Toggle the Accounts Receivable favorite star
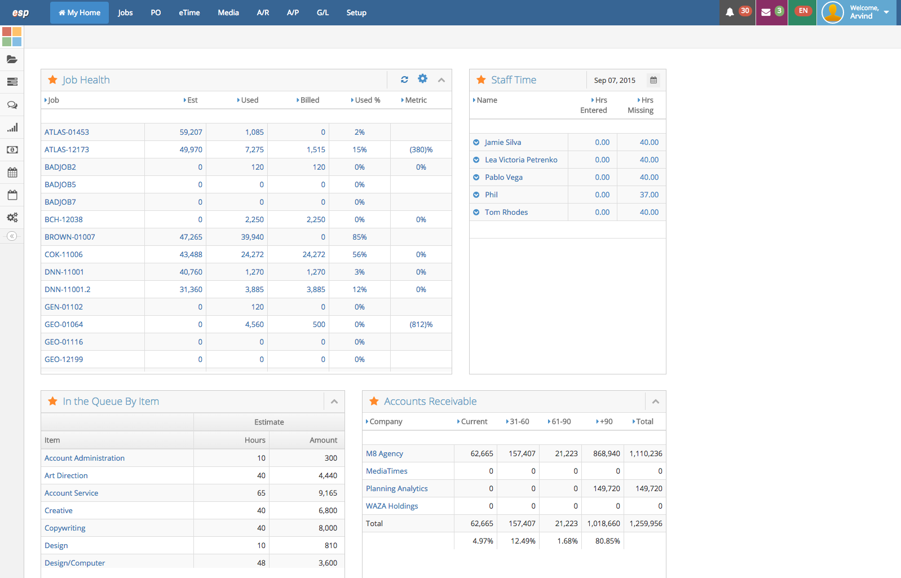This screenshot has width=901, height=578. point(374,401)
